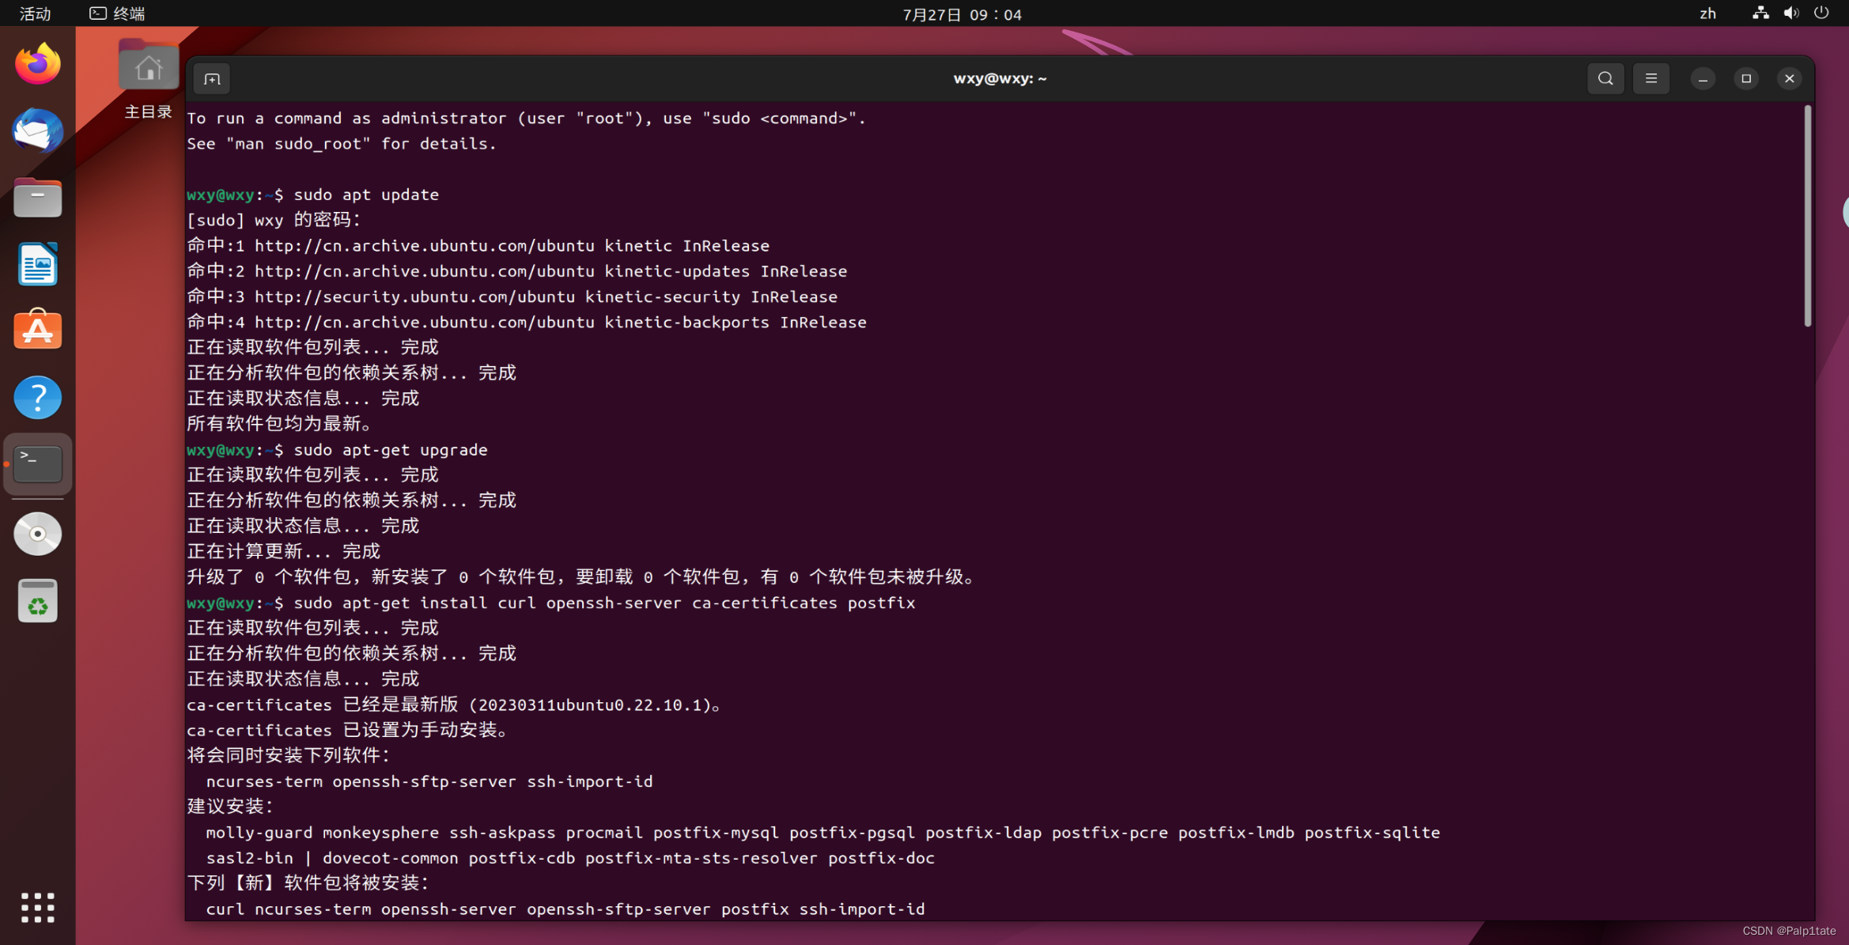
Task: Click the kinetic-updates InRelease URL
Action: coord(517,271)
